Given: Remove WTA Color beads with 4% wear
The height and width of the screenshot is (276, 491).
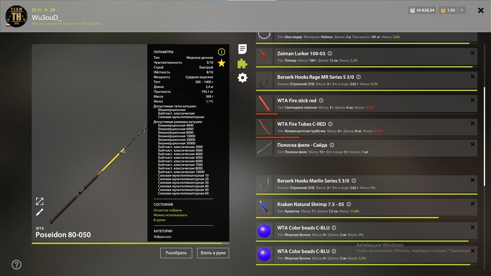Looking at the screenshot, I should (x=473, y=227).
